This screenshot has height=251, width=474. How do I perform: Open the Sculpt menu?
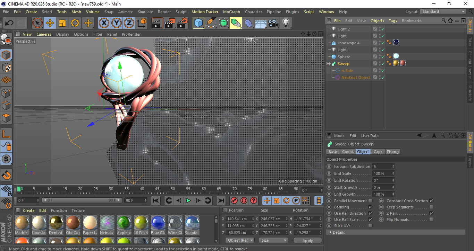181,12
